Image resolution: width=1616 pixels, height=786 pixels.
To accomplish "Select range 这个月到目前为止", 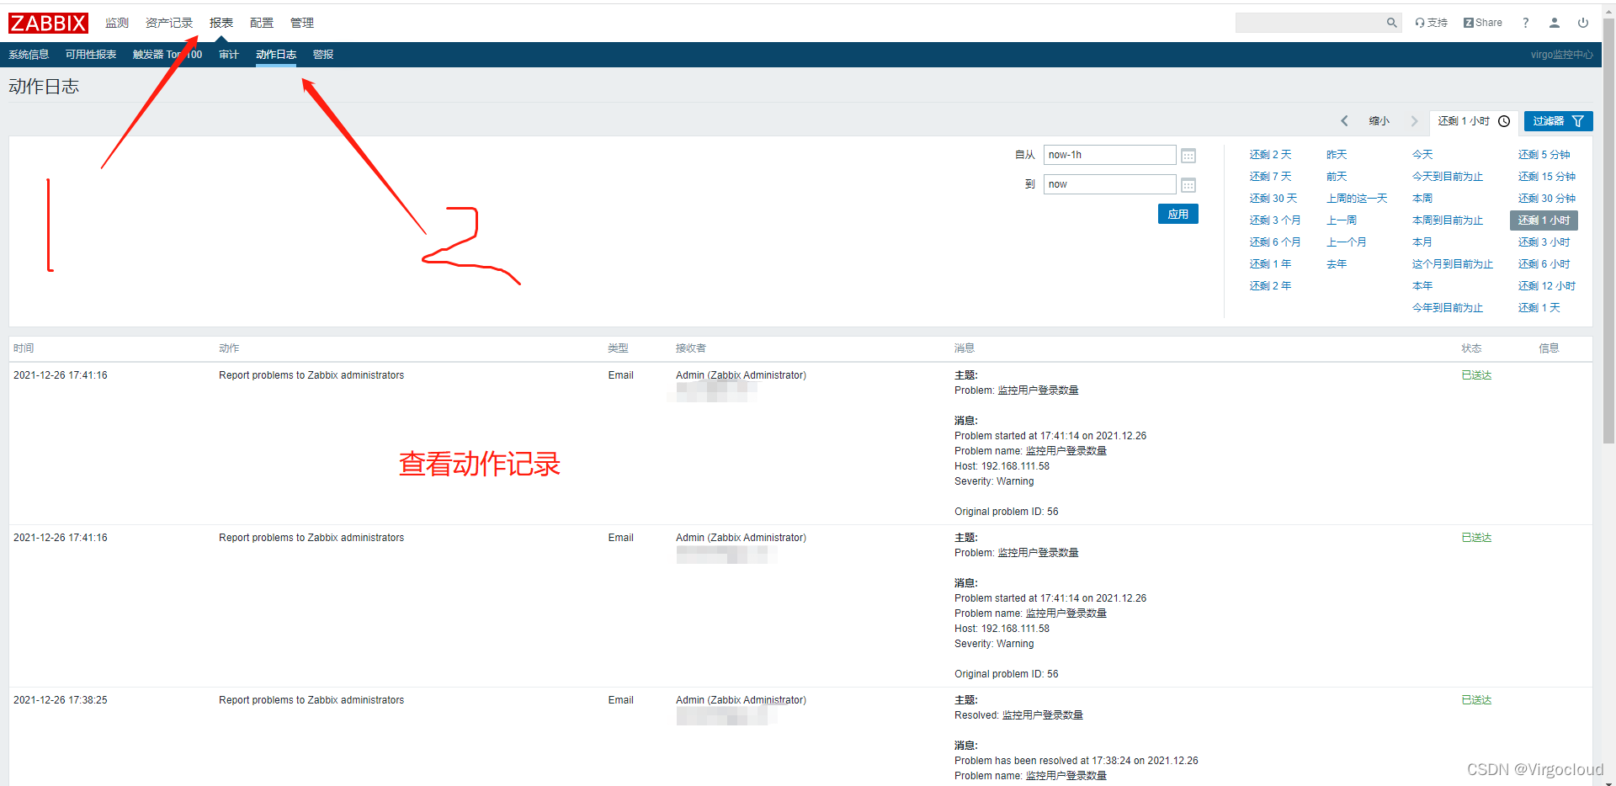I will (1453, 264).
